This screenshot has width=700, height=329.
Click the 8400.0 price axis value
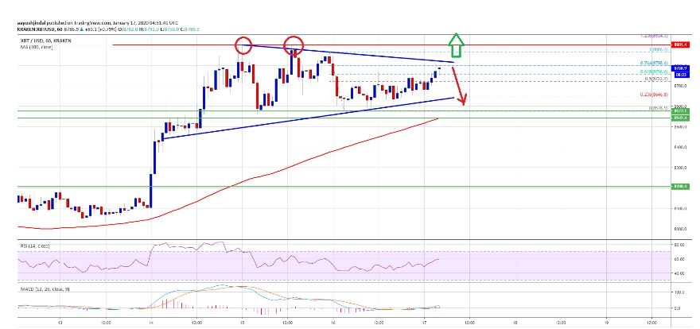click(x=679, y=147)
